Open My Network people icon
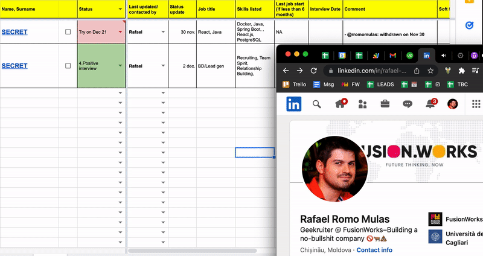 pyautogui.click(x=363, y=104)
